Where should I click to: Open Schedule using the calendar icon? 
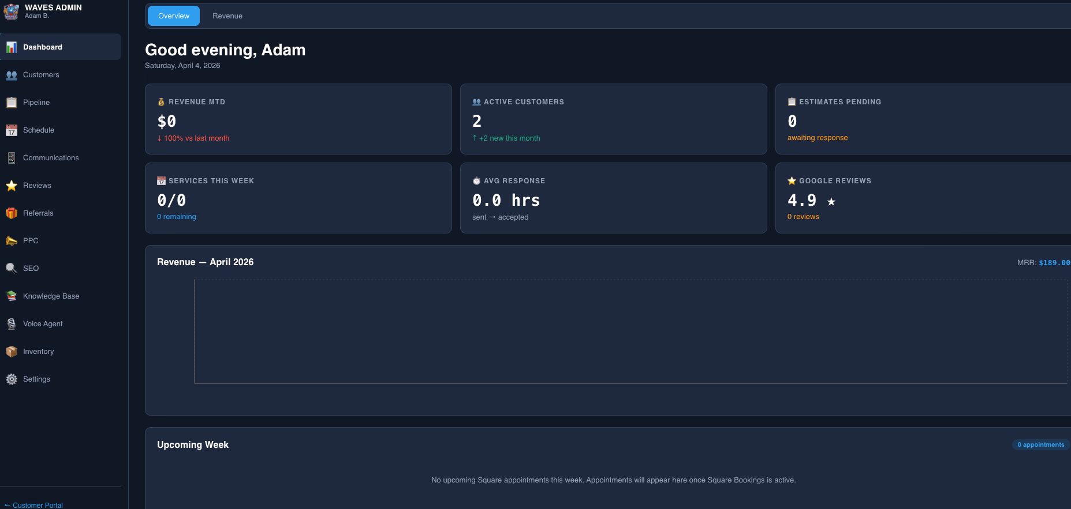[x=12, y=130]
